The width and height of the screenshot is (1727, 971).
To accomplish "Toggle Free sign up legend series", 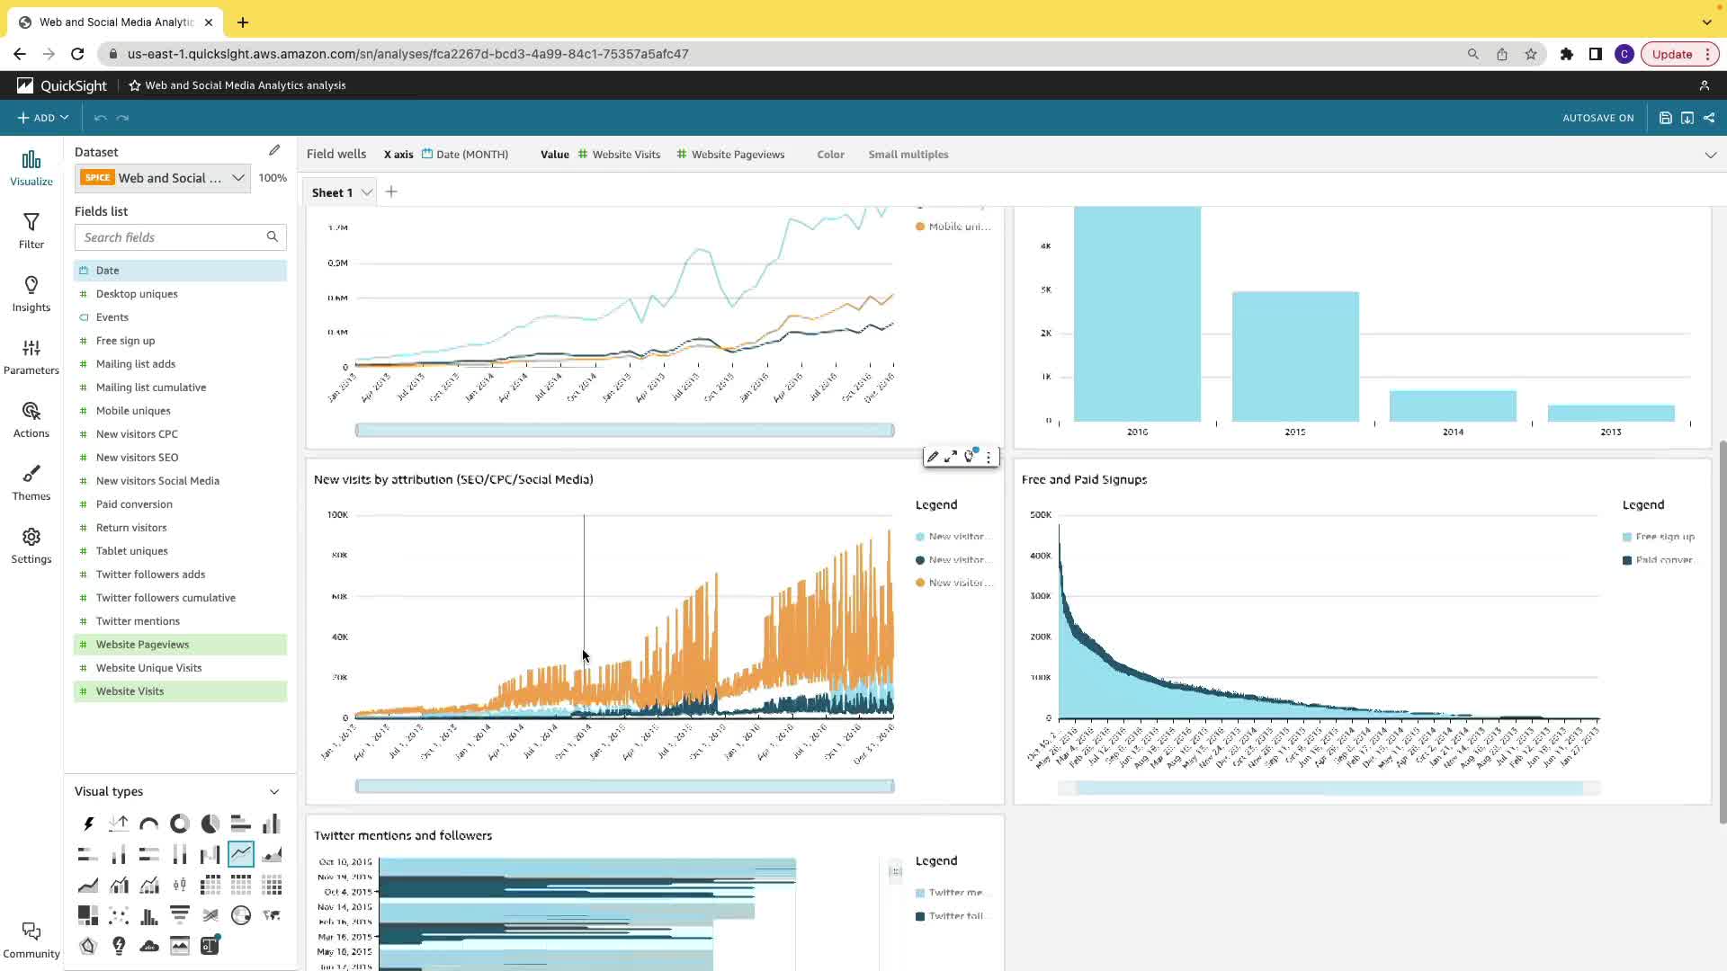I will tap(1660, 537).
